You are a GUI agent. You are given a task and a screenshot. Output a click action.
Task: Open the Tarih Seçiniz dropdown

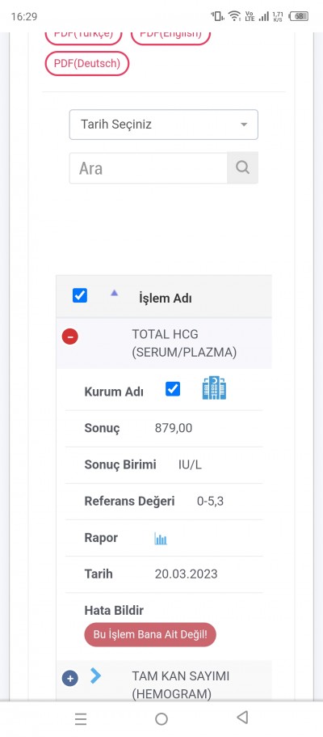[x=164, y=125]
